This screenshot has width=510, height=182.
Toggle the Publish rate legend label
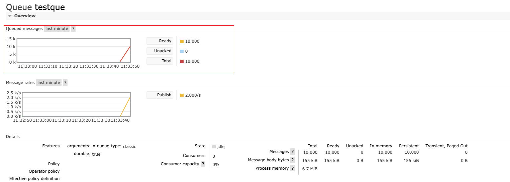[160, 95]
